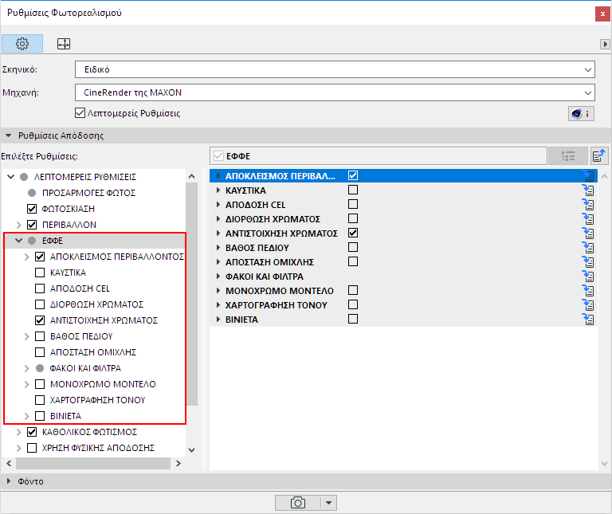
Task: Click the export settings icon at top right
Action: click(x=599, y=155)
